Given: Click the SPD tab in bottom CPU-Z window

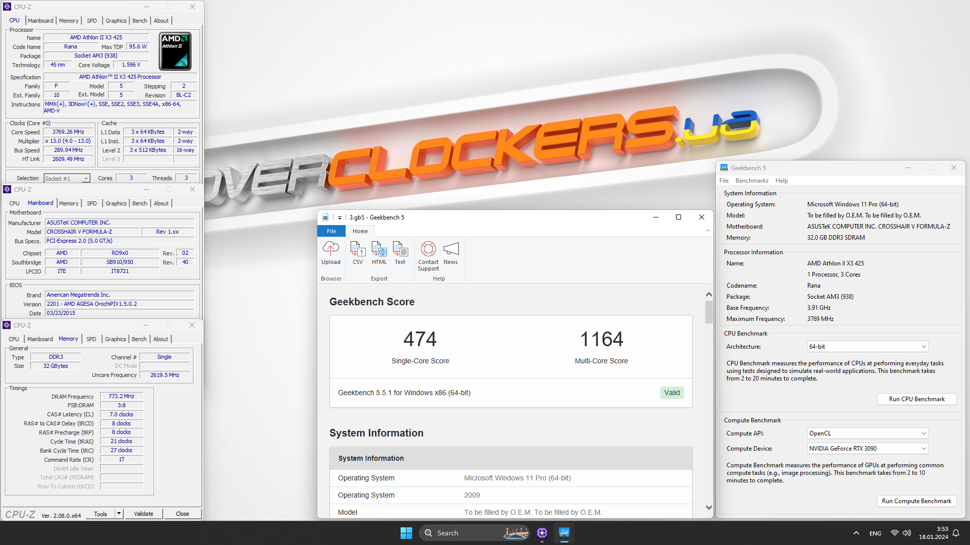Looking at the screenshot, I should [x=91, y=339].
